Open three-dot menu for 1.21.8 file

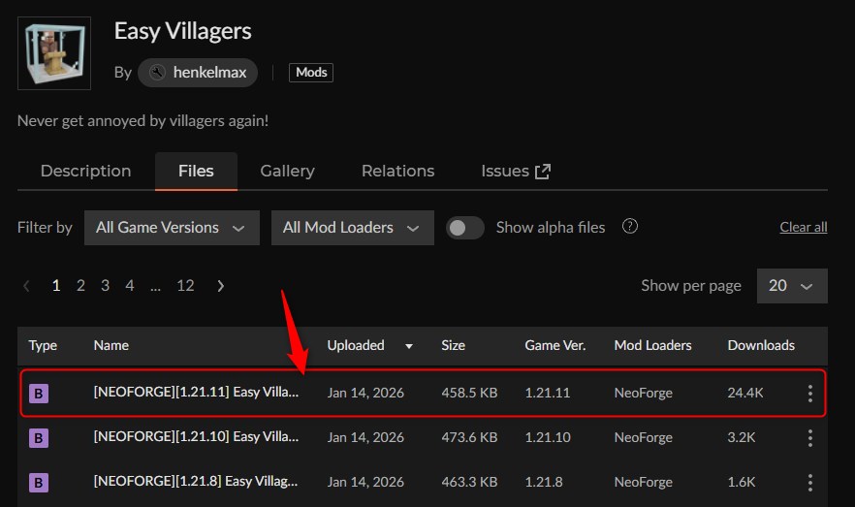(x=810, y=482)
